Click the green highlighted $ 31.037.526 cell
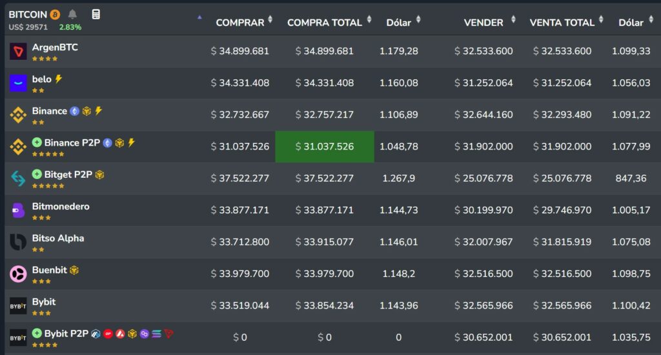Screen dimensions: 661x355 coord(325,147)
